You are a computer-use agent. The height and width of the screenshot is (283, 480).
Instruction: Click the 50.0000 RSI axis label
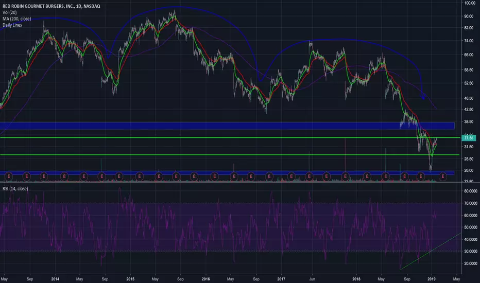tap(471, 227)
